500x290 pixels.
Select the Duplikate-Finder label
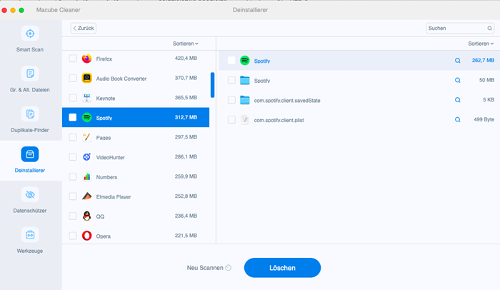(30, 130)
